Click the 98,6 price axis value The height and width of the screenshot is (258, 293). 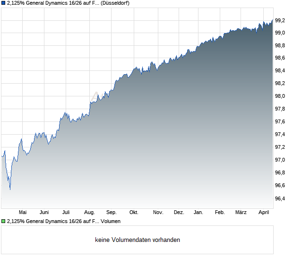(280, 58)
